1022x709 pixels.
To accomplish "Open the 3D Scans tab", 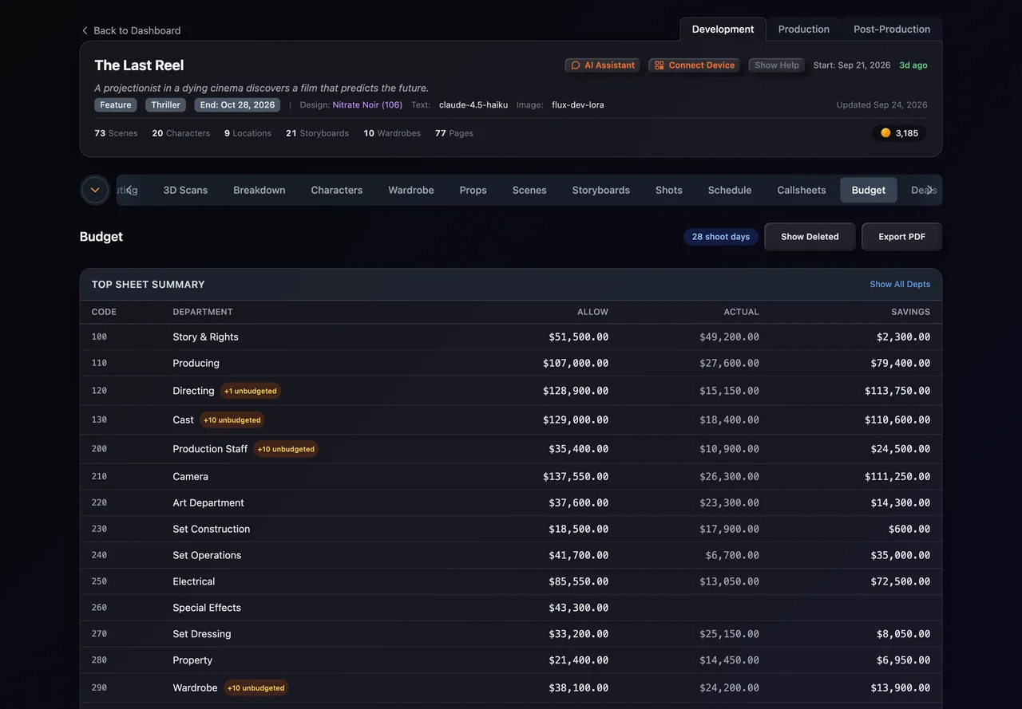I will [185, 190].
